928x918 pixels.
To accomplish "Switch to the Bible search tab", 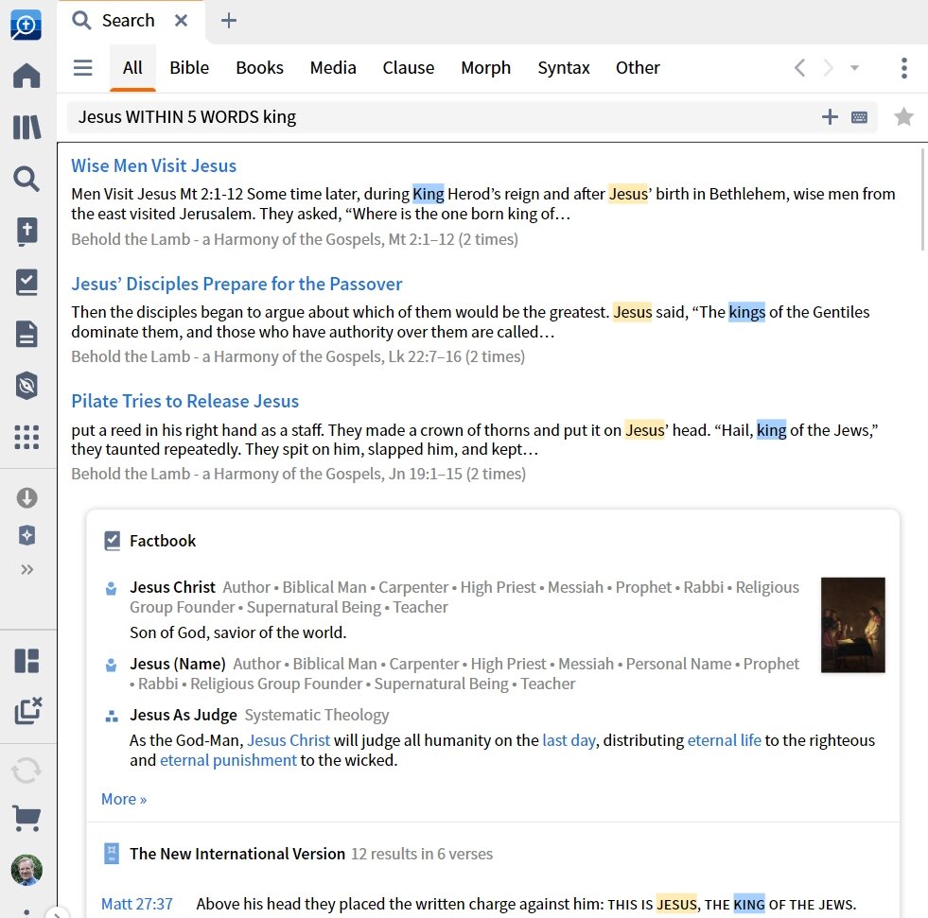I will coord(189,67).
